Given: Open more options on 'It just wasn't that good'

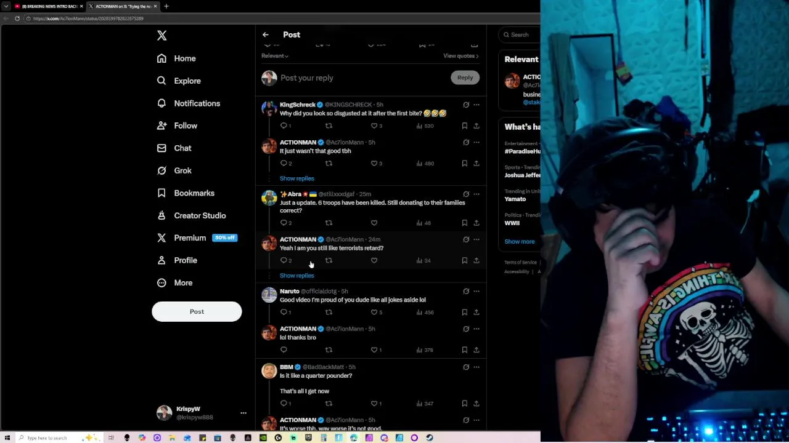Looking at the screenshot, I should click(476, 142).
